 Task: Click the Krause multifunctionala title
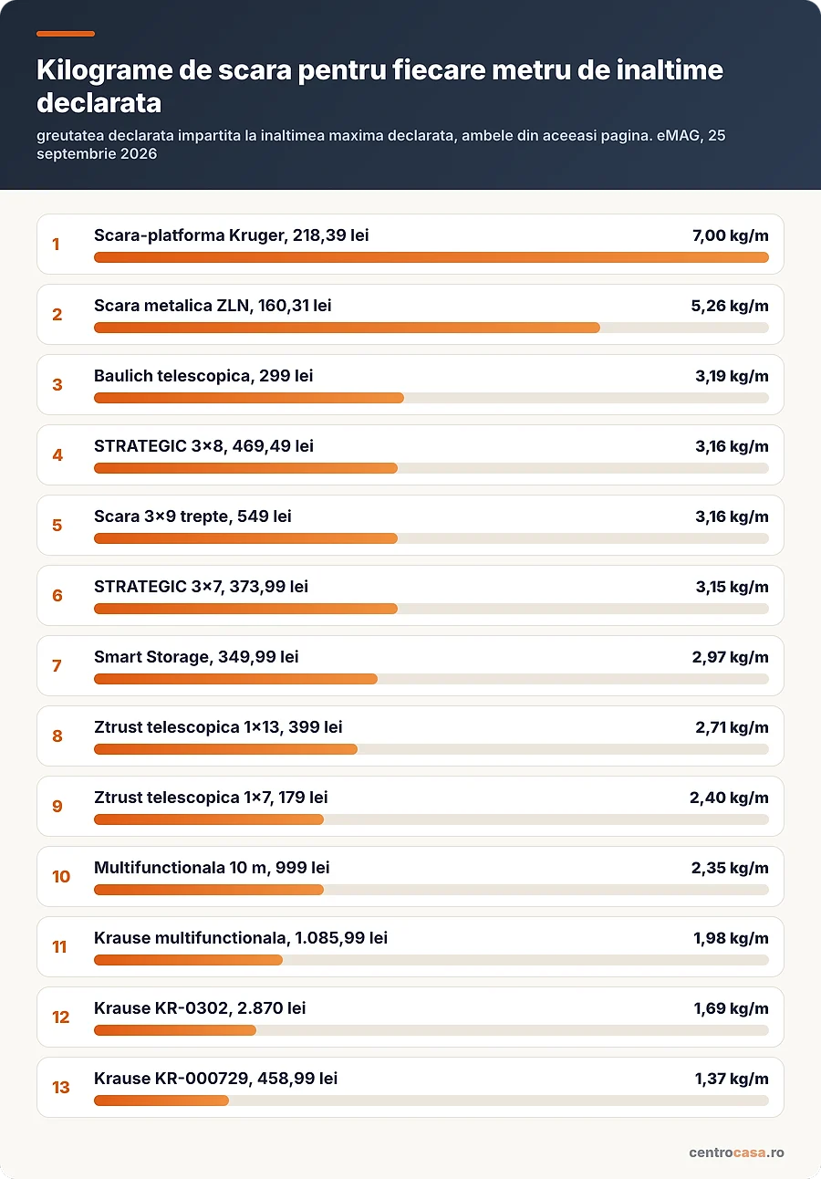241,938
